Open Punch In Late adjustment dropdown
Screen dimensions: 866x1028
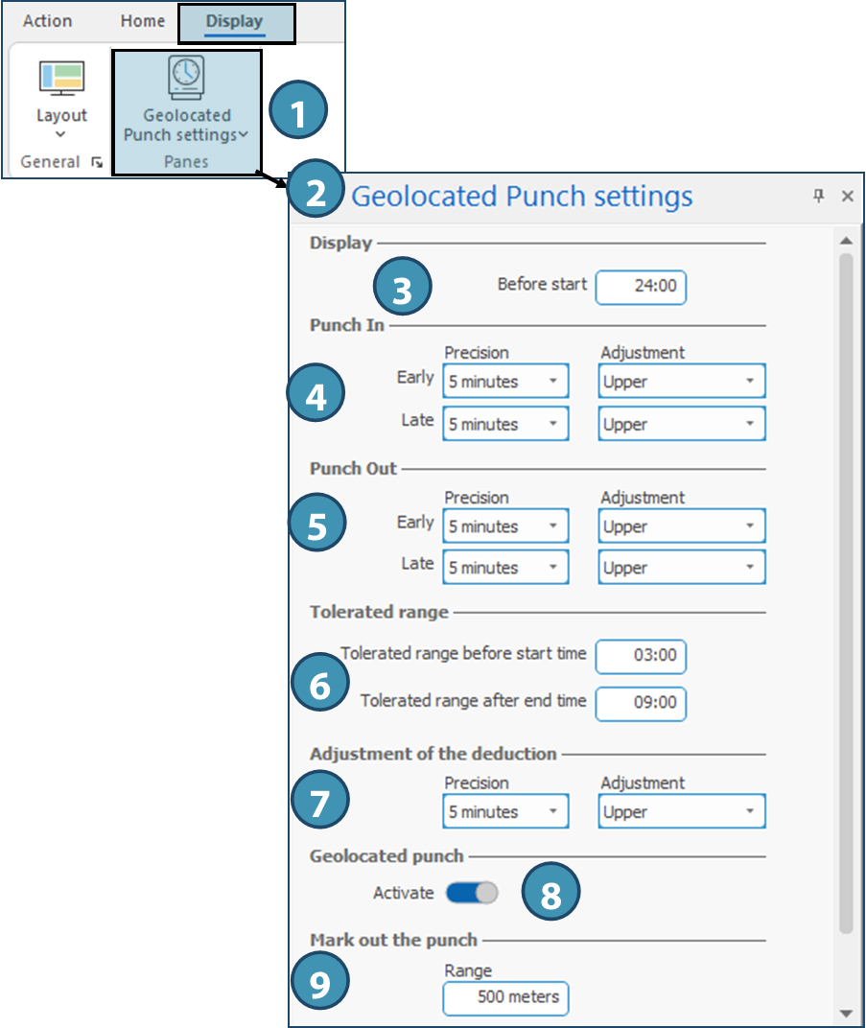pos(682,424)
